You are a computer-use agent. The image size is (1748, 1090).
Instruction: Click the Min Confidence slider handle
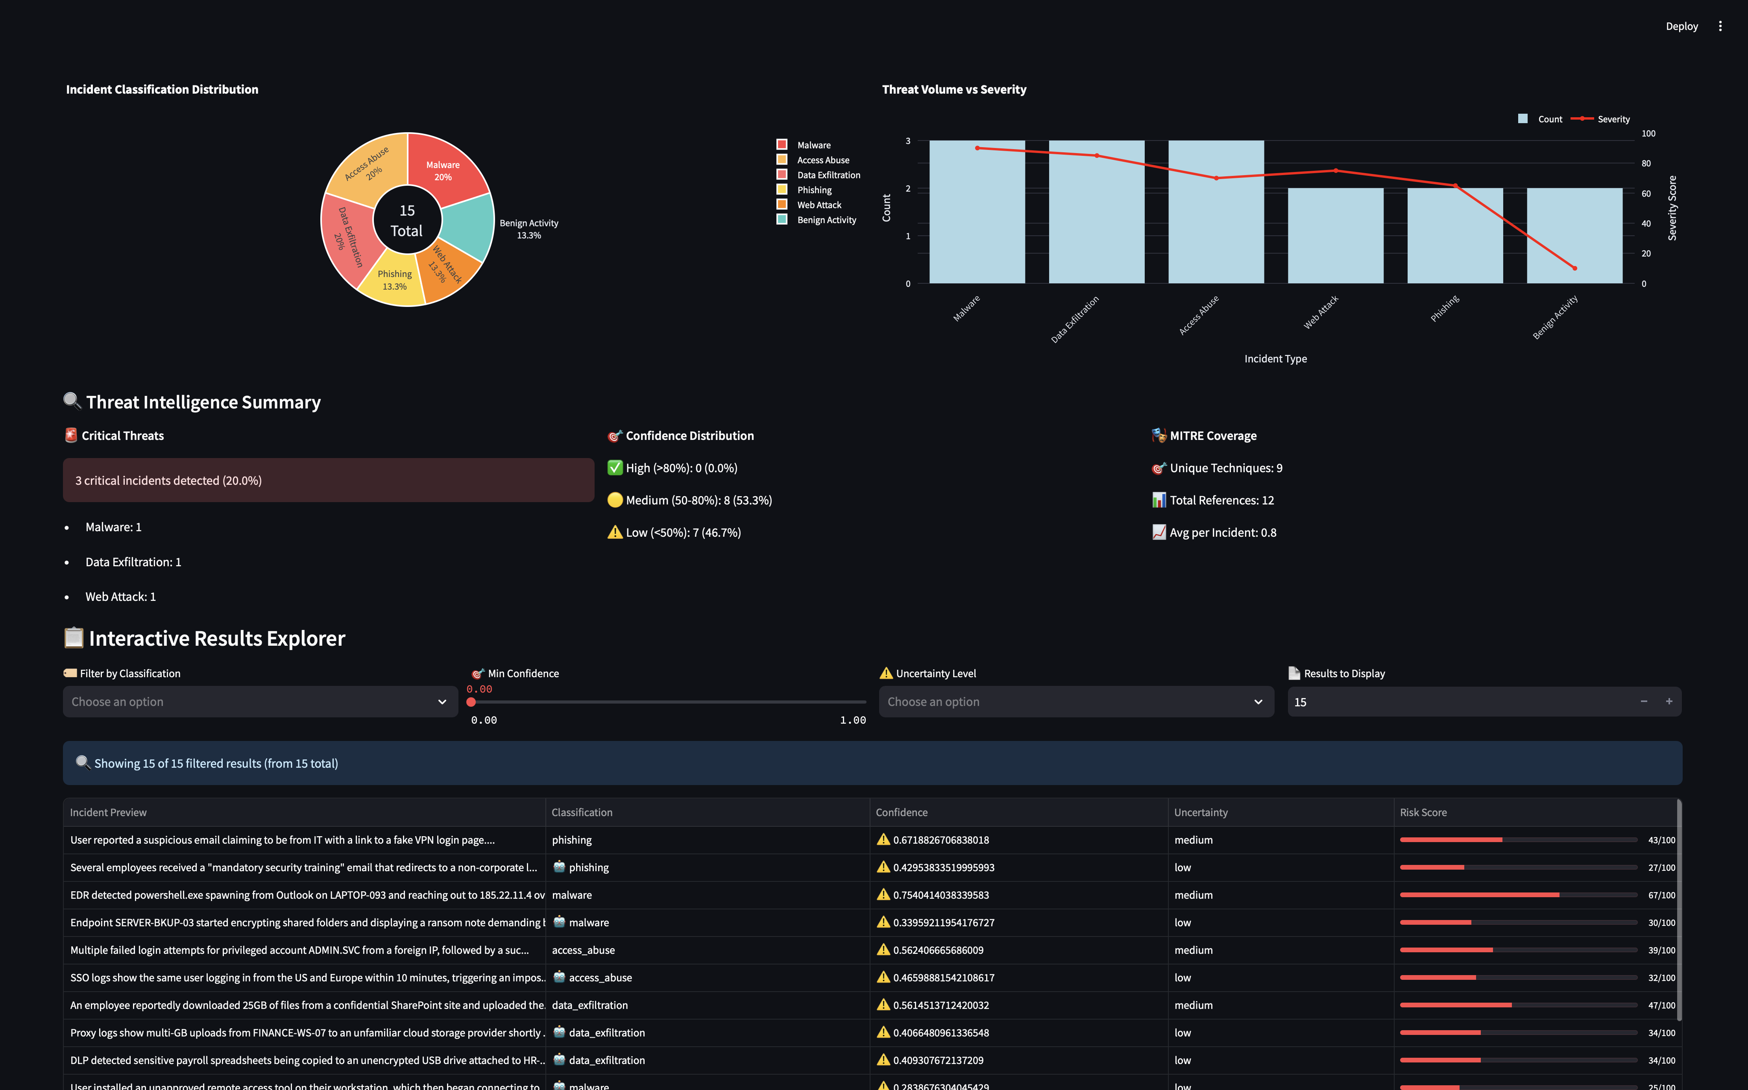pyautogui.click(x=471, y=702)
